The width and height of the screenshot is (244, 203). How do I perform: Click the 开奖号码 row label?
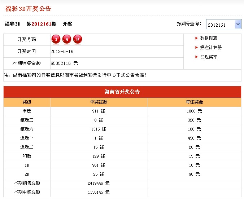tap(27, 39)
